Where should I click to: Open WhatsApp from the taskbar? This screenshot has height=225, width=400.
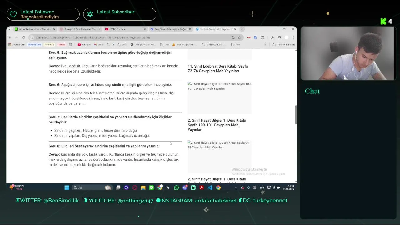click(x=177, y=187)
